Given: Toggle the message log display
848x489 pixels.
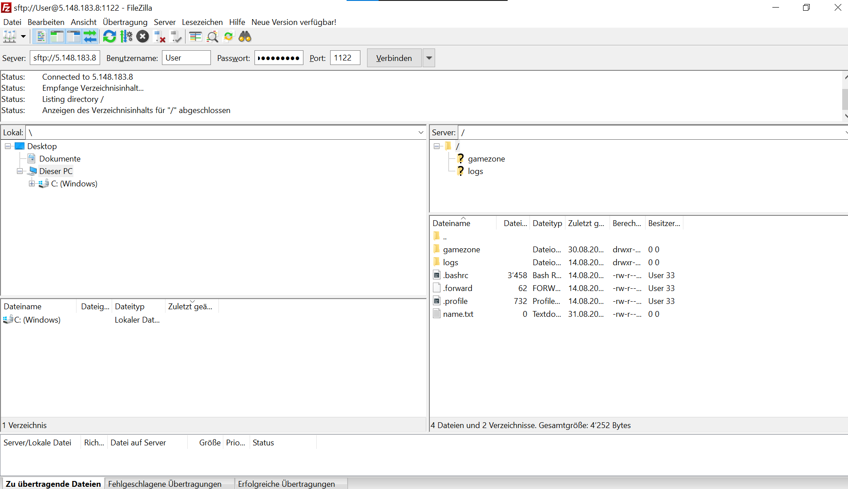Looking at the screenshot, I should pos(40,36).
